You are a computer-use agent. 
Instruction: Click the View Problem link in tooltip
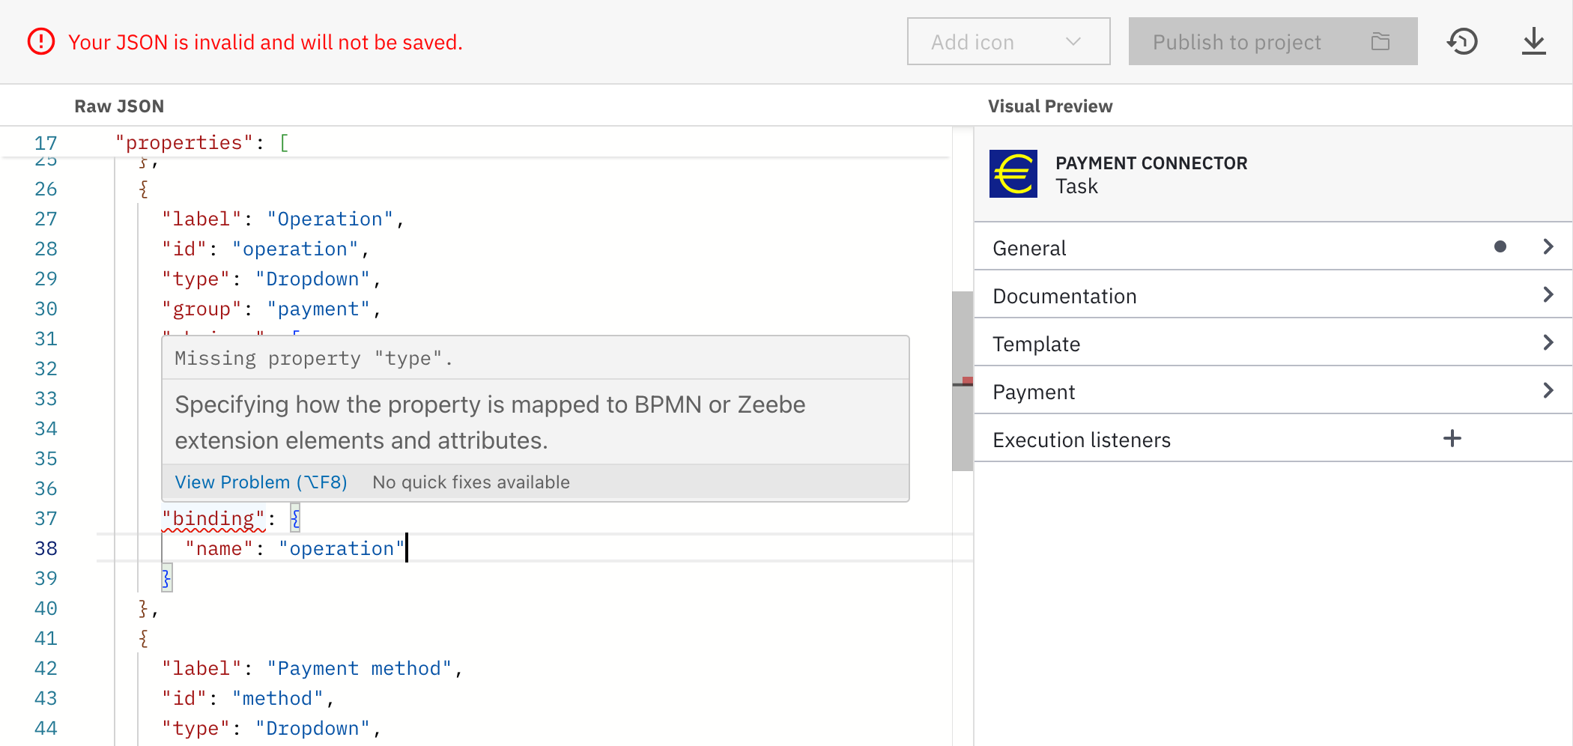(261, 482)
